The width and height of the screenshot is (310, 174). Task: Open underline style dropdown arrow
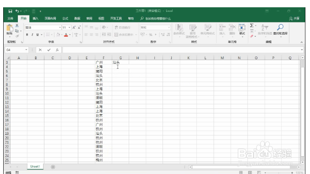click(42, 35)
